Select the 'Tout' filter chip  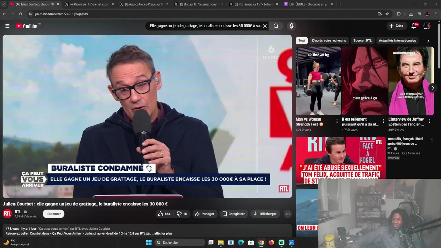click(x=302, y=40)
